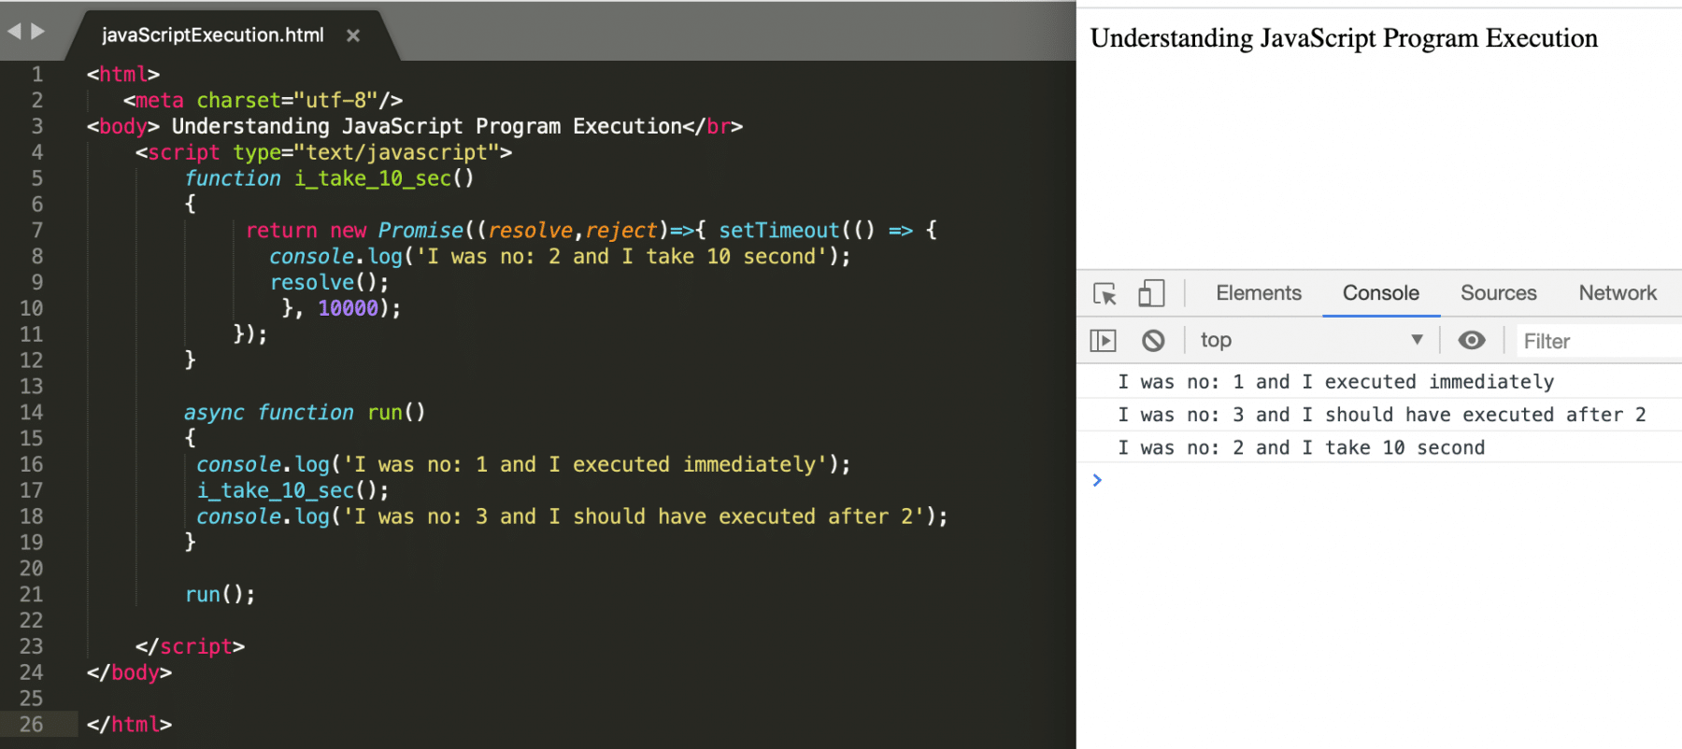Open the Sources panel tab
This screenshot has height=749, width=1682.
(1498, 293)
